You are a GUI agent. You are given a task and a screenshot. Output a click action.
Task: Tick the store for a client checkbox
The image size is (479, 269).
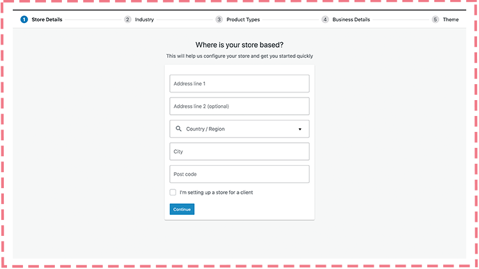pos(173,192)
